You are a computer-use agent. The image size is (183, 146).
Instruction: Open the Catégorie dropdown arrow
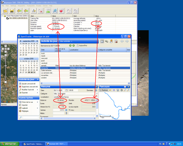(97, 94)
